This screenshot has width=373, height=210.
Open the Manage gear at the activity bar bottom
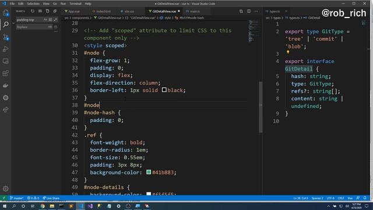click(6, 188)
